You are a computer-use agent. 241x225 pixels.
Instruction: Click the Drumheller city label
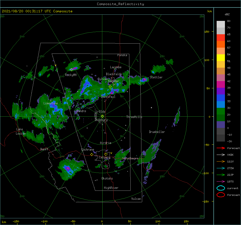[x=157, y=132]
